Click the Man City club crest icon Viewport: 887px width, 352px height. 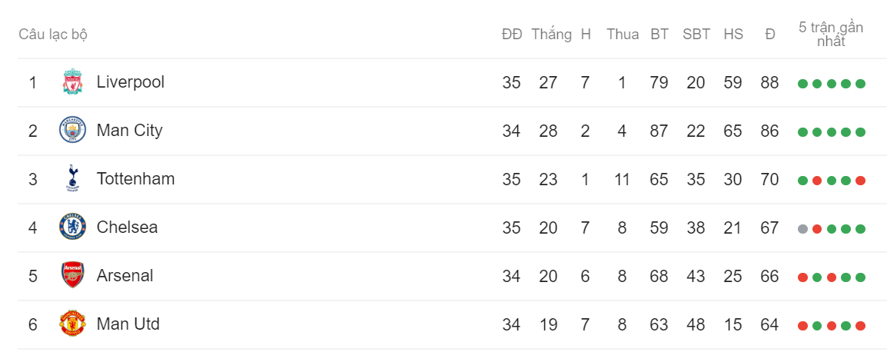pyautogui.click(x=72, y=131)
